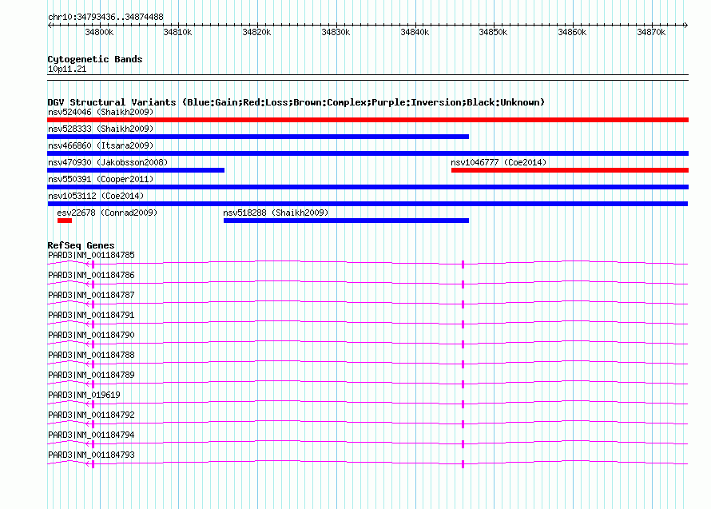Click the 34850k ruler position
The image size is (711, 509).
click(x=494, y=32)
